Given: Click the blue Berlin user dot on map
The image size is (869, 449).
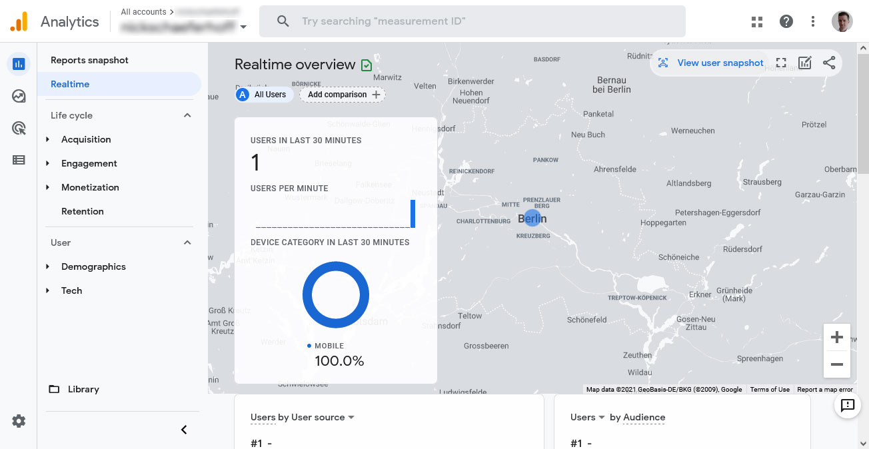Looking at the screenshot, I should click(532, 219).
